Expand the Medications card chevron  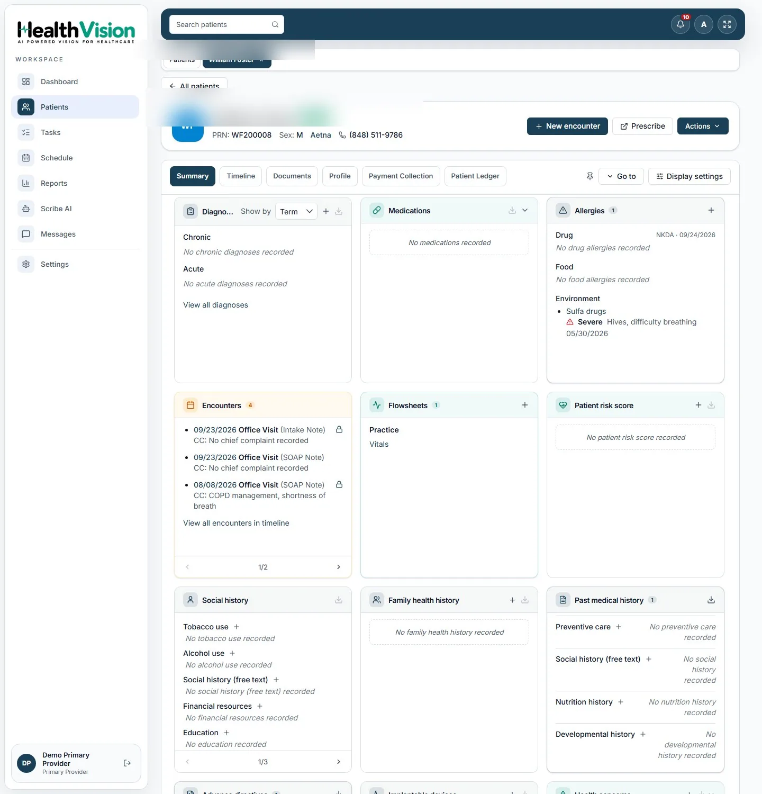525,210
